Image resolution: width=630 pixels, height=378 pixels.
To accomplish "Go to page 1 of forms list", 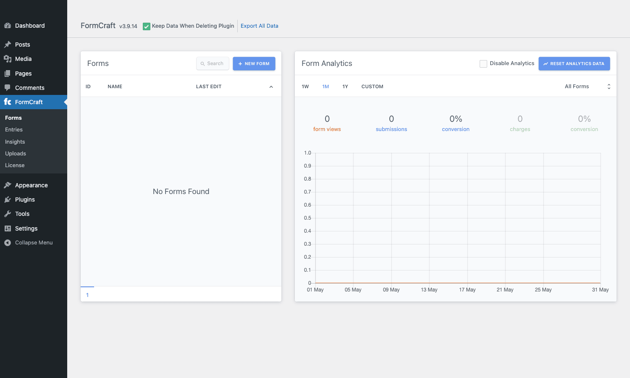I will click(x=87, y=295).
